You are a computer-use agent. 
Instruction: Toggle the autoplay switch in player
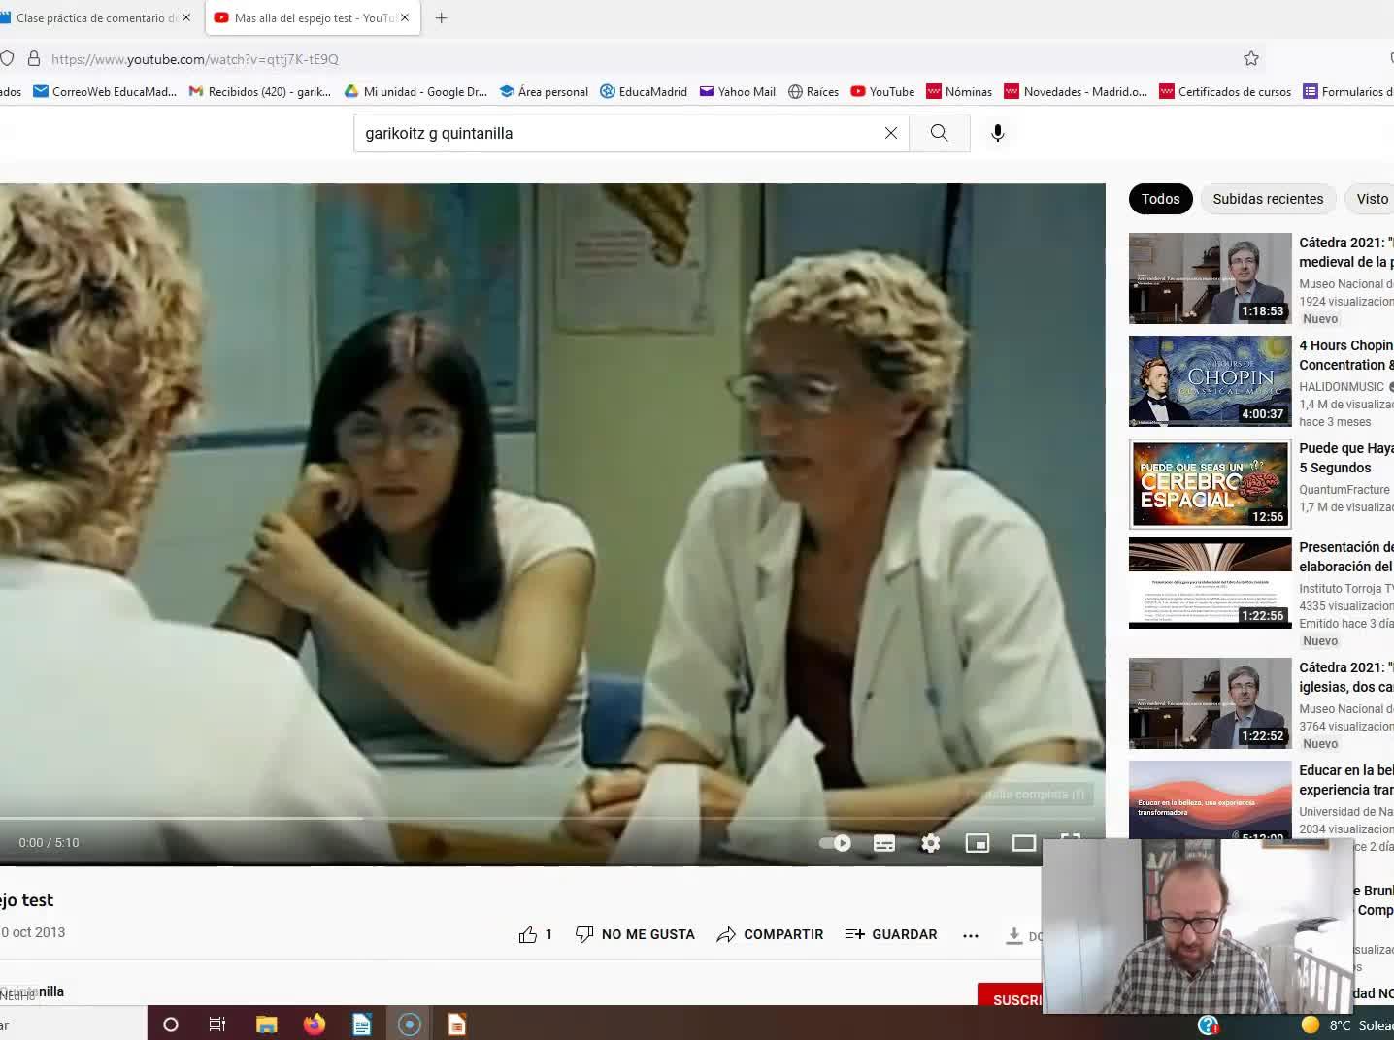pyautogui.click(x=835, y=843)
